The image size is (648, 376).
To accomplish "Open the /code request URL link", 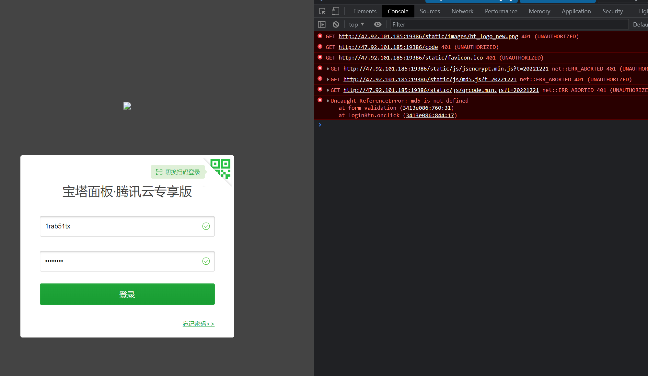I will [x=388, y=47].
